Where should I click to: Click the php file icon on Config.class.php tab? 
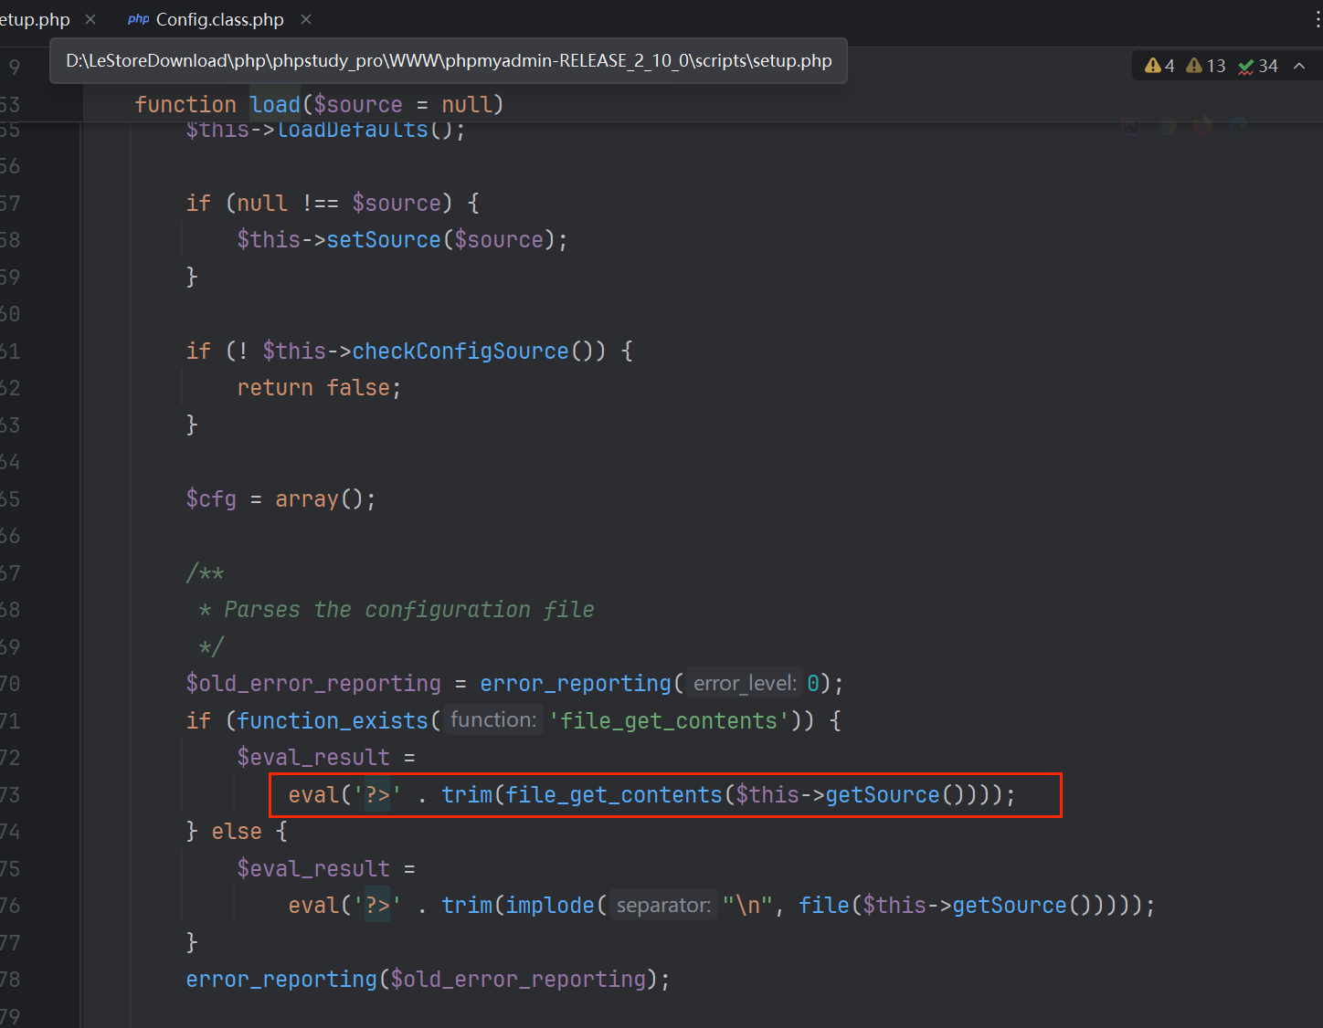139,19
